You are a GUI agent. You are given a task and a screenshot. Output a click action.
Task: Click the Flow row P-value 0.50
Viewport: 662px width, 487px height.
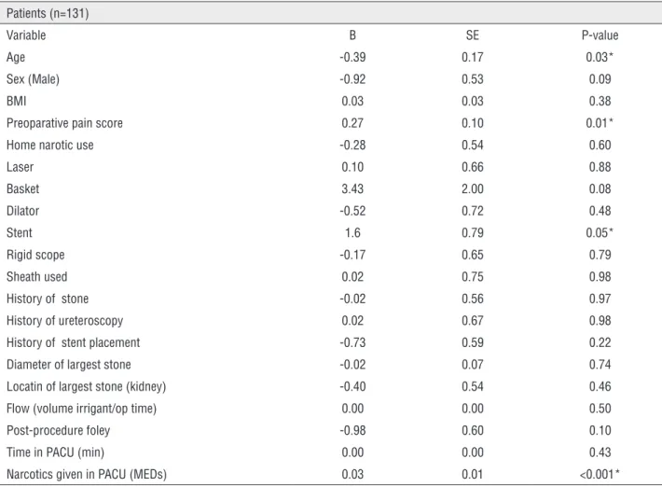(x=600, y=409)
